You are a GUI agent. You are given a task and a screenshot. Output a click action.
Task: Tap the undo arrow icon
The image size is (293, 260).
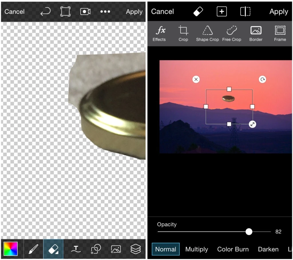point(45,11)
